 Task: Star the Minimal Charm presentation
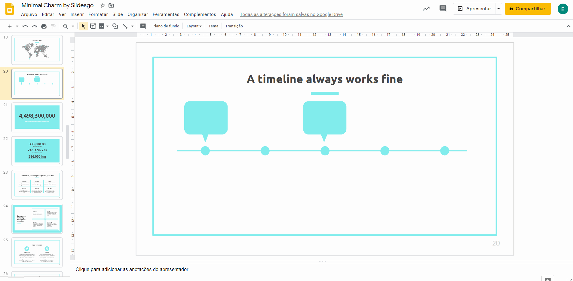(x=103, y=5)
